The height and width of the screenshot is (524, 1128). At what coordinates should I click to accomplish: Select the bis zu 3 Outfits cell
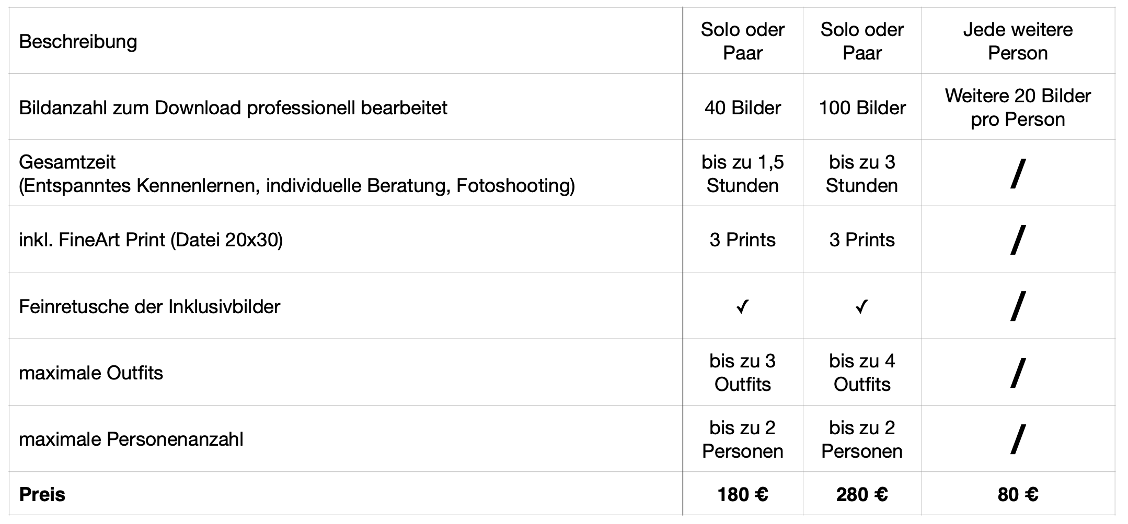pos(742,373)
